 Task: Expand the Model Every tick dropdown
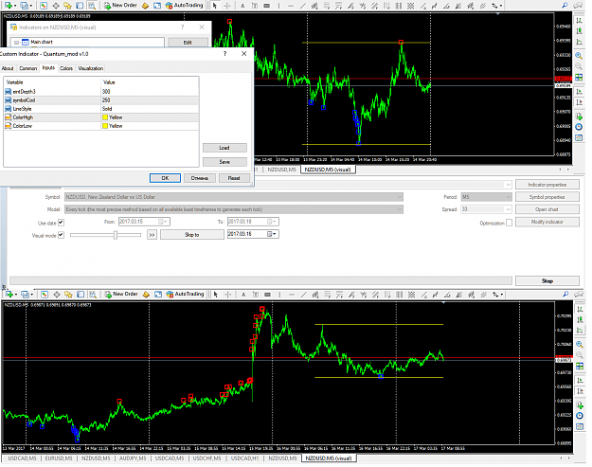tap(400, 209)
